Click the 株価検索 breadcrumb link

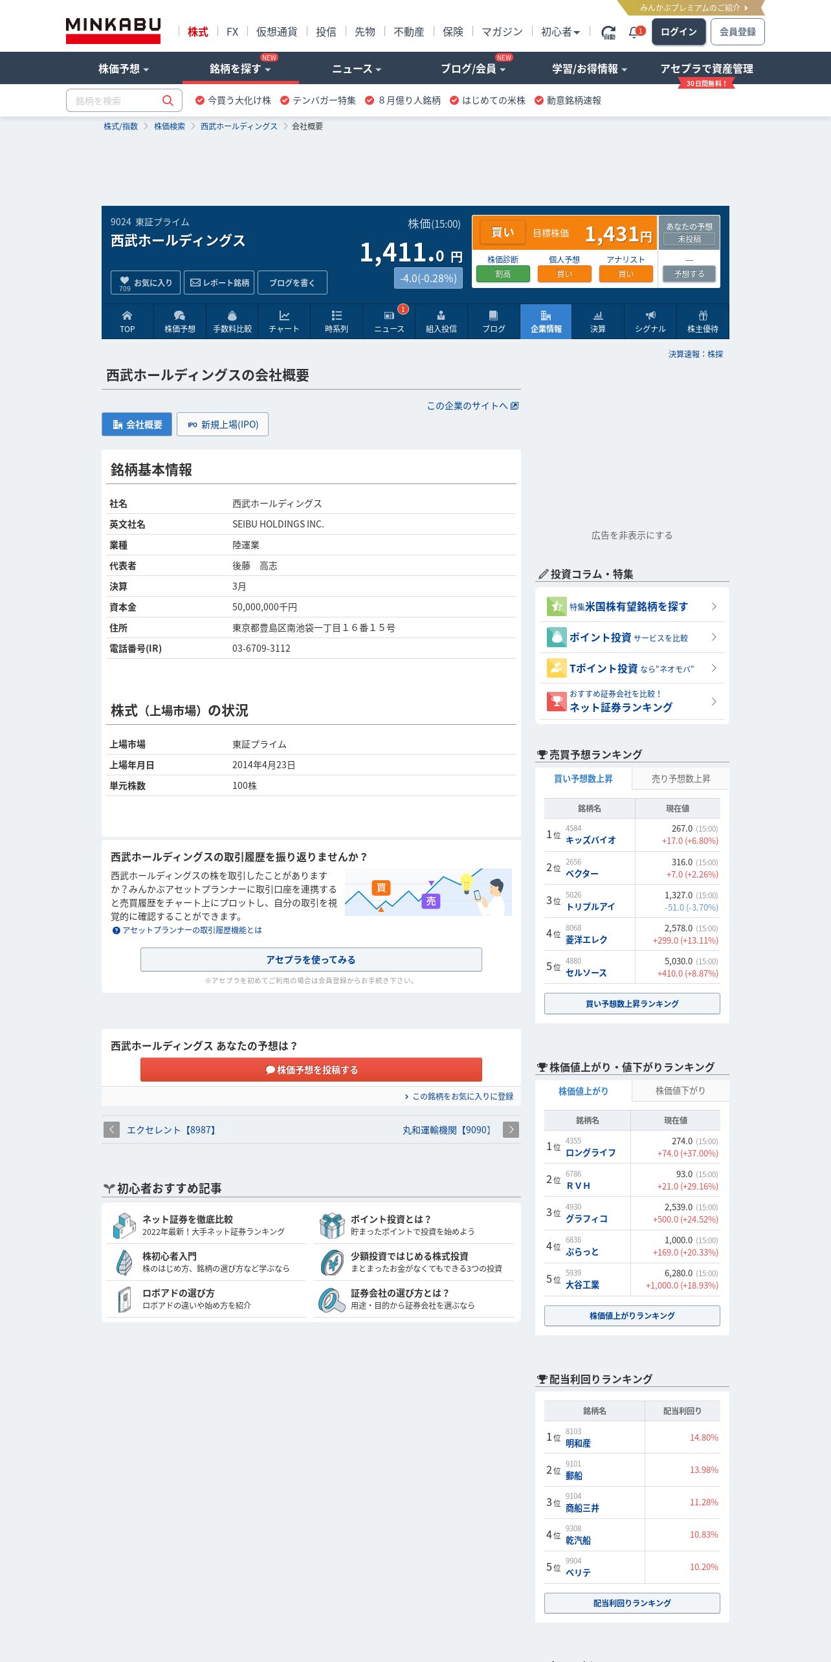click(x=170, y=126)
